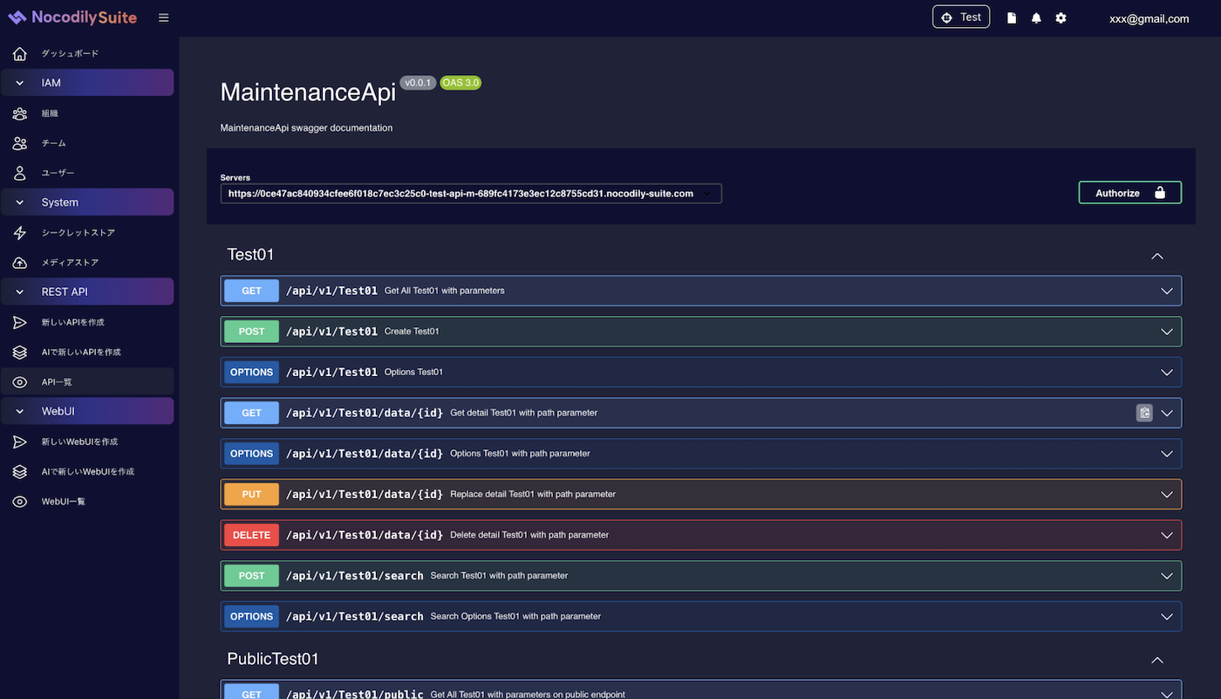Click the Authorize button
Image resolution: width=1221 pixels, height=699 pixels.
pyautogui.click(x=1129, y=193)
